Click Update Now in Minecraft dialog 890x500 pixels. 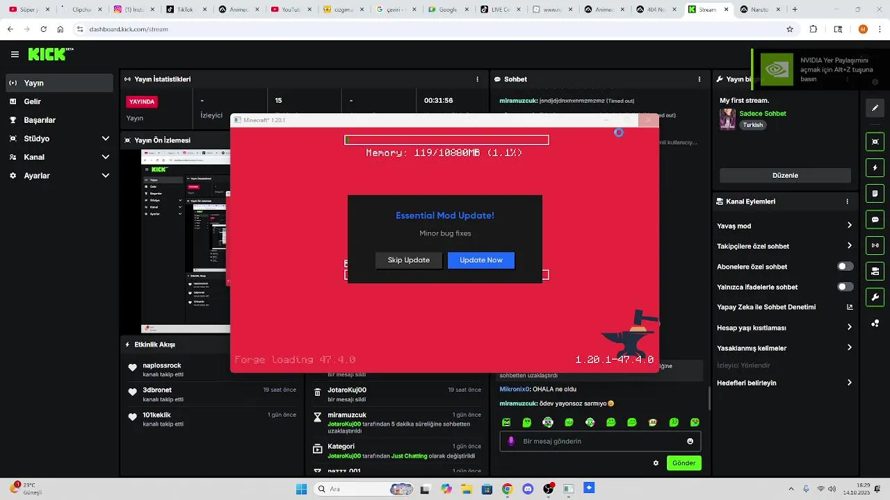tap(481, 260)
